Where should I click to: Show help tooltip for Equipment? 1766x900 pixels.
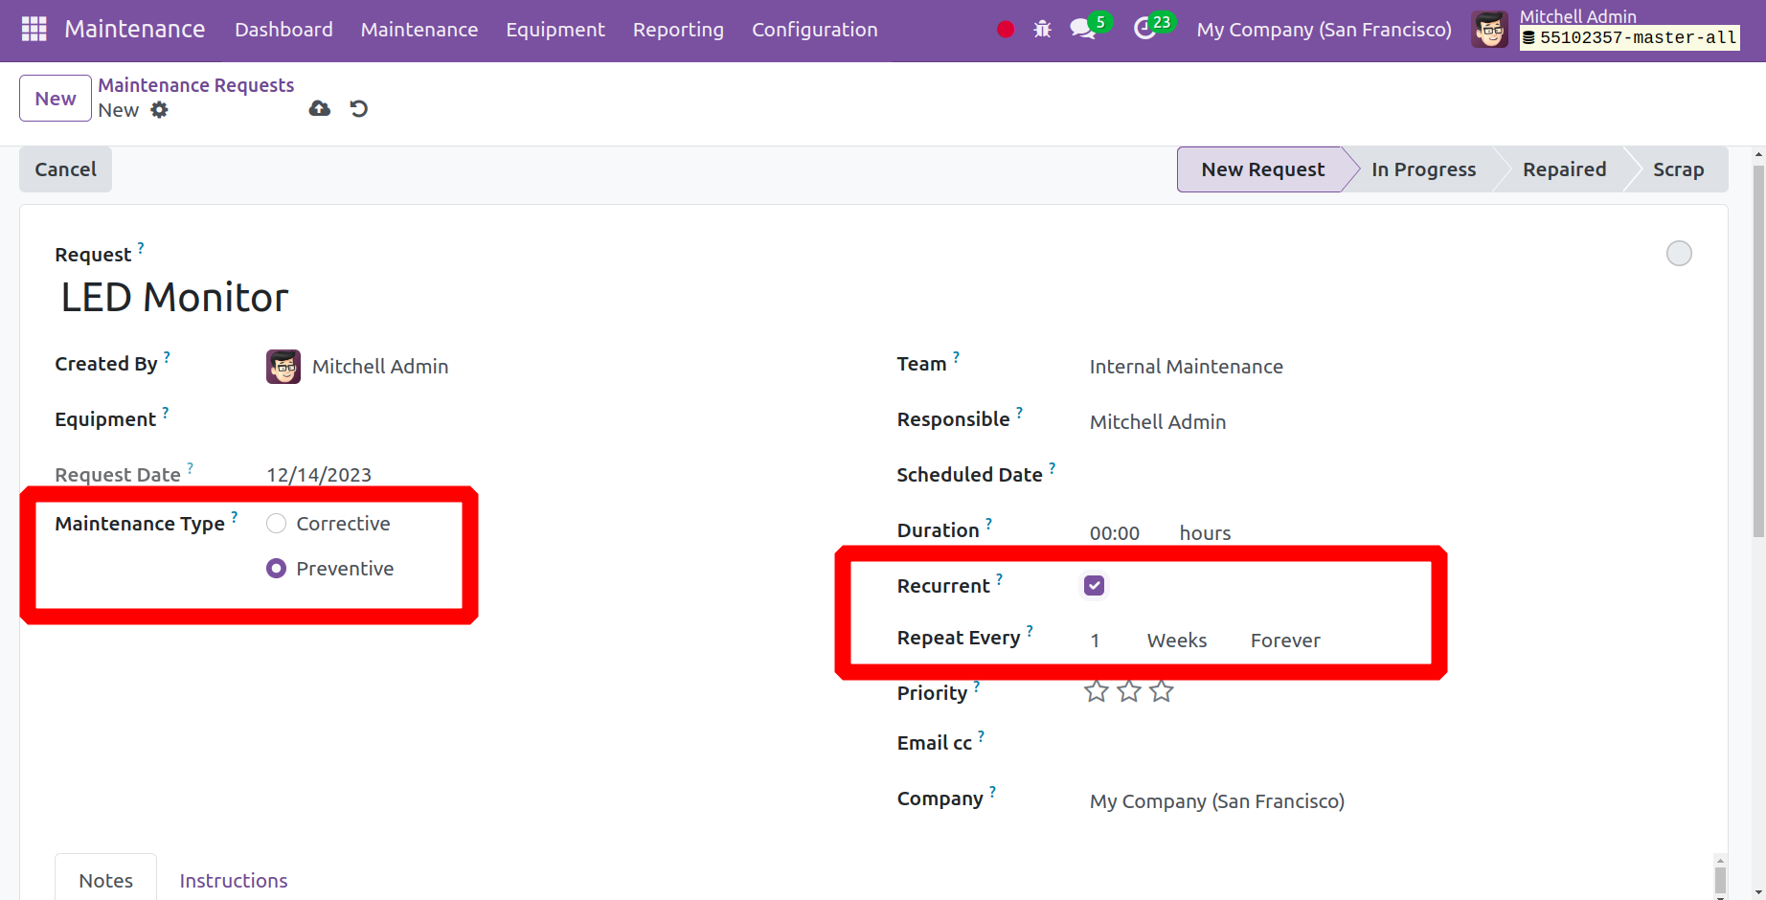pyautogui.click(x=166, y=413)
